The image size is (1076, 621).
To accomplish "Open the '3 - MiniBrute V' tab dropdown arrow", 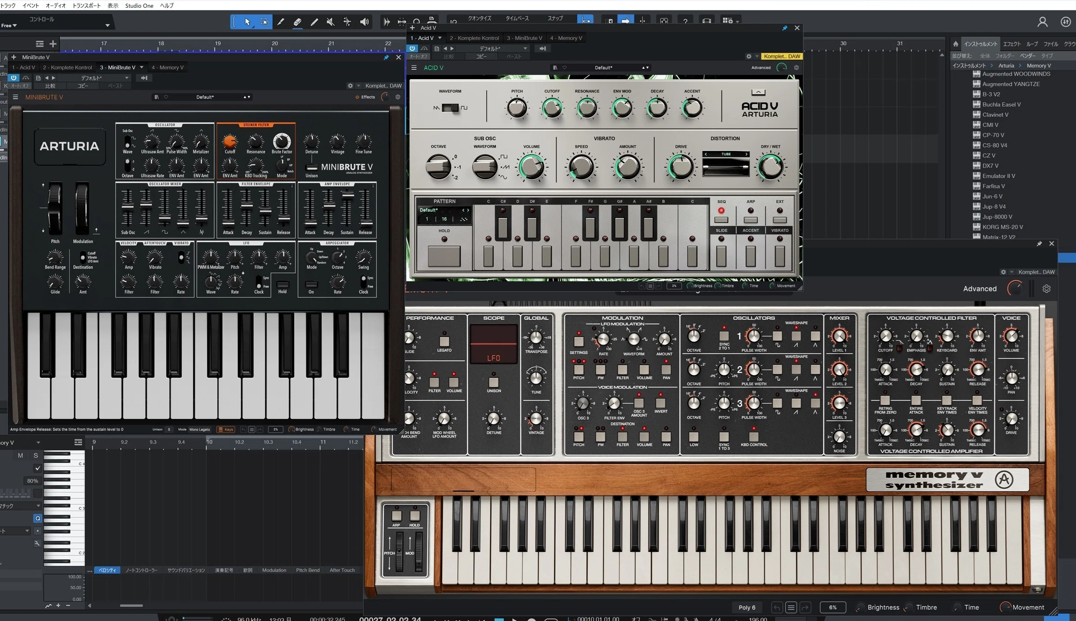I will (x=142, y=67).
